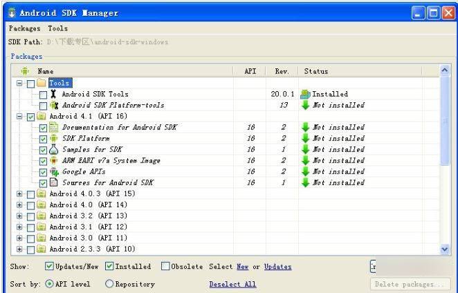Click the Updates selection link
Screen dimensions: 458x293
pos(278,267)
